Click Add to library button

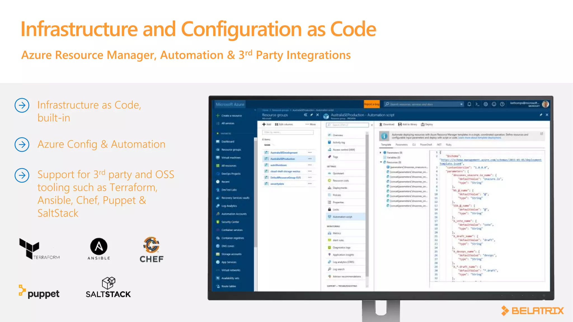[x=408, y=124]
